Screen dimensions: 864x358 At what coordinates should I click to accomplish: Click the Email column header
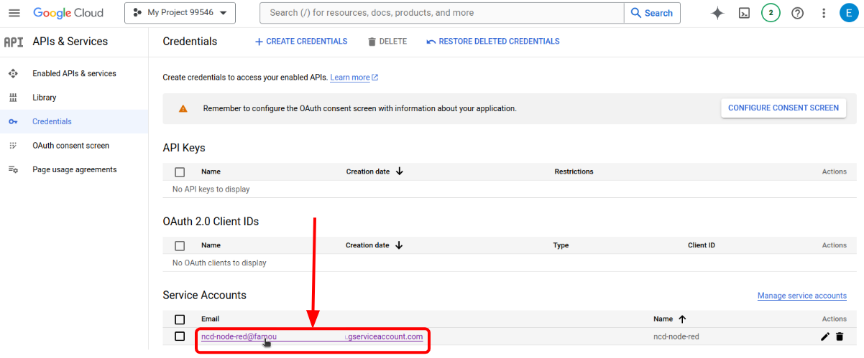pyautogui.click(x=211, y=319)
